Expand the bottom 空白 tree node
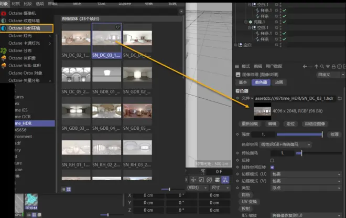Image resolution: width=346 pixels, height=218 pixels. (236, 45)
